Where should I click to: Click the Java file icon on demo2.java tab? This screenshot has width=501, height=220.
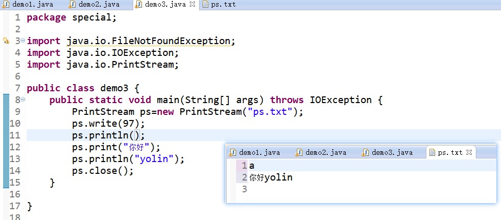[72, 5]
